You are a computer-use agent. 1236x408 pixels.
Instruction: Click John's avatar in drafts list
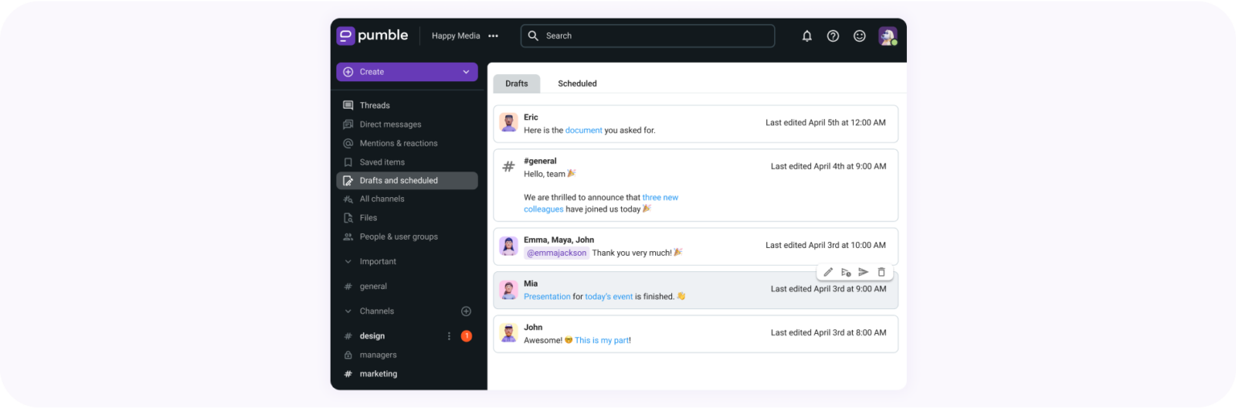coord(509,333)
